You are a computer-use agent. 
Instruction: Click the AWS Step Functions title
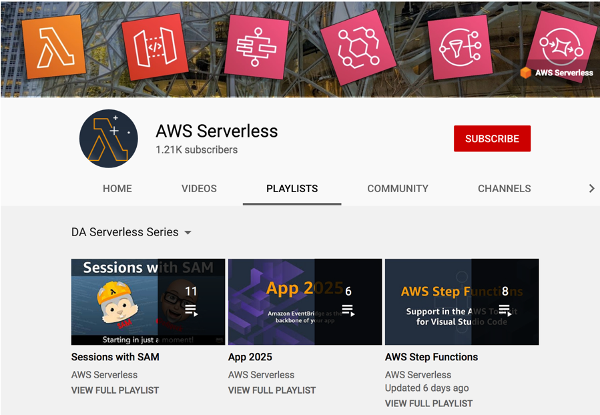click(432, 357)
